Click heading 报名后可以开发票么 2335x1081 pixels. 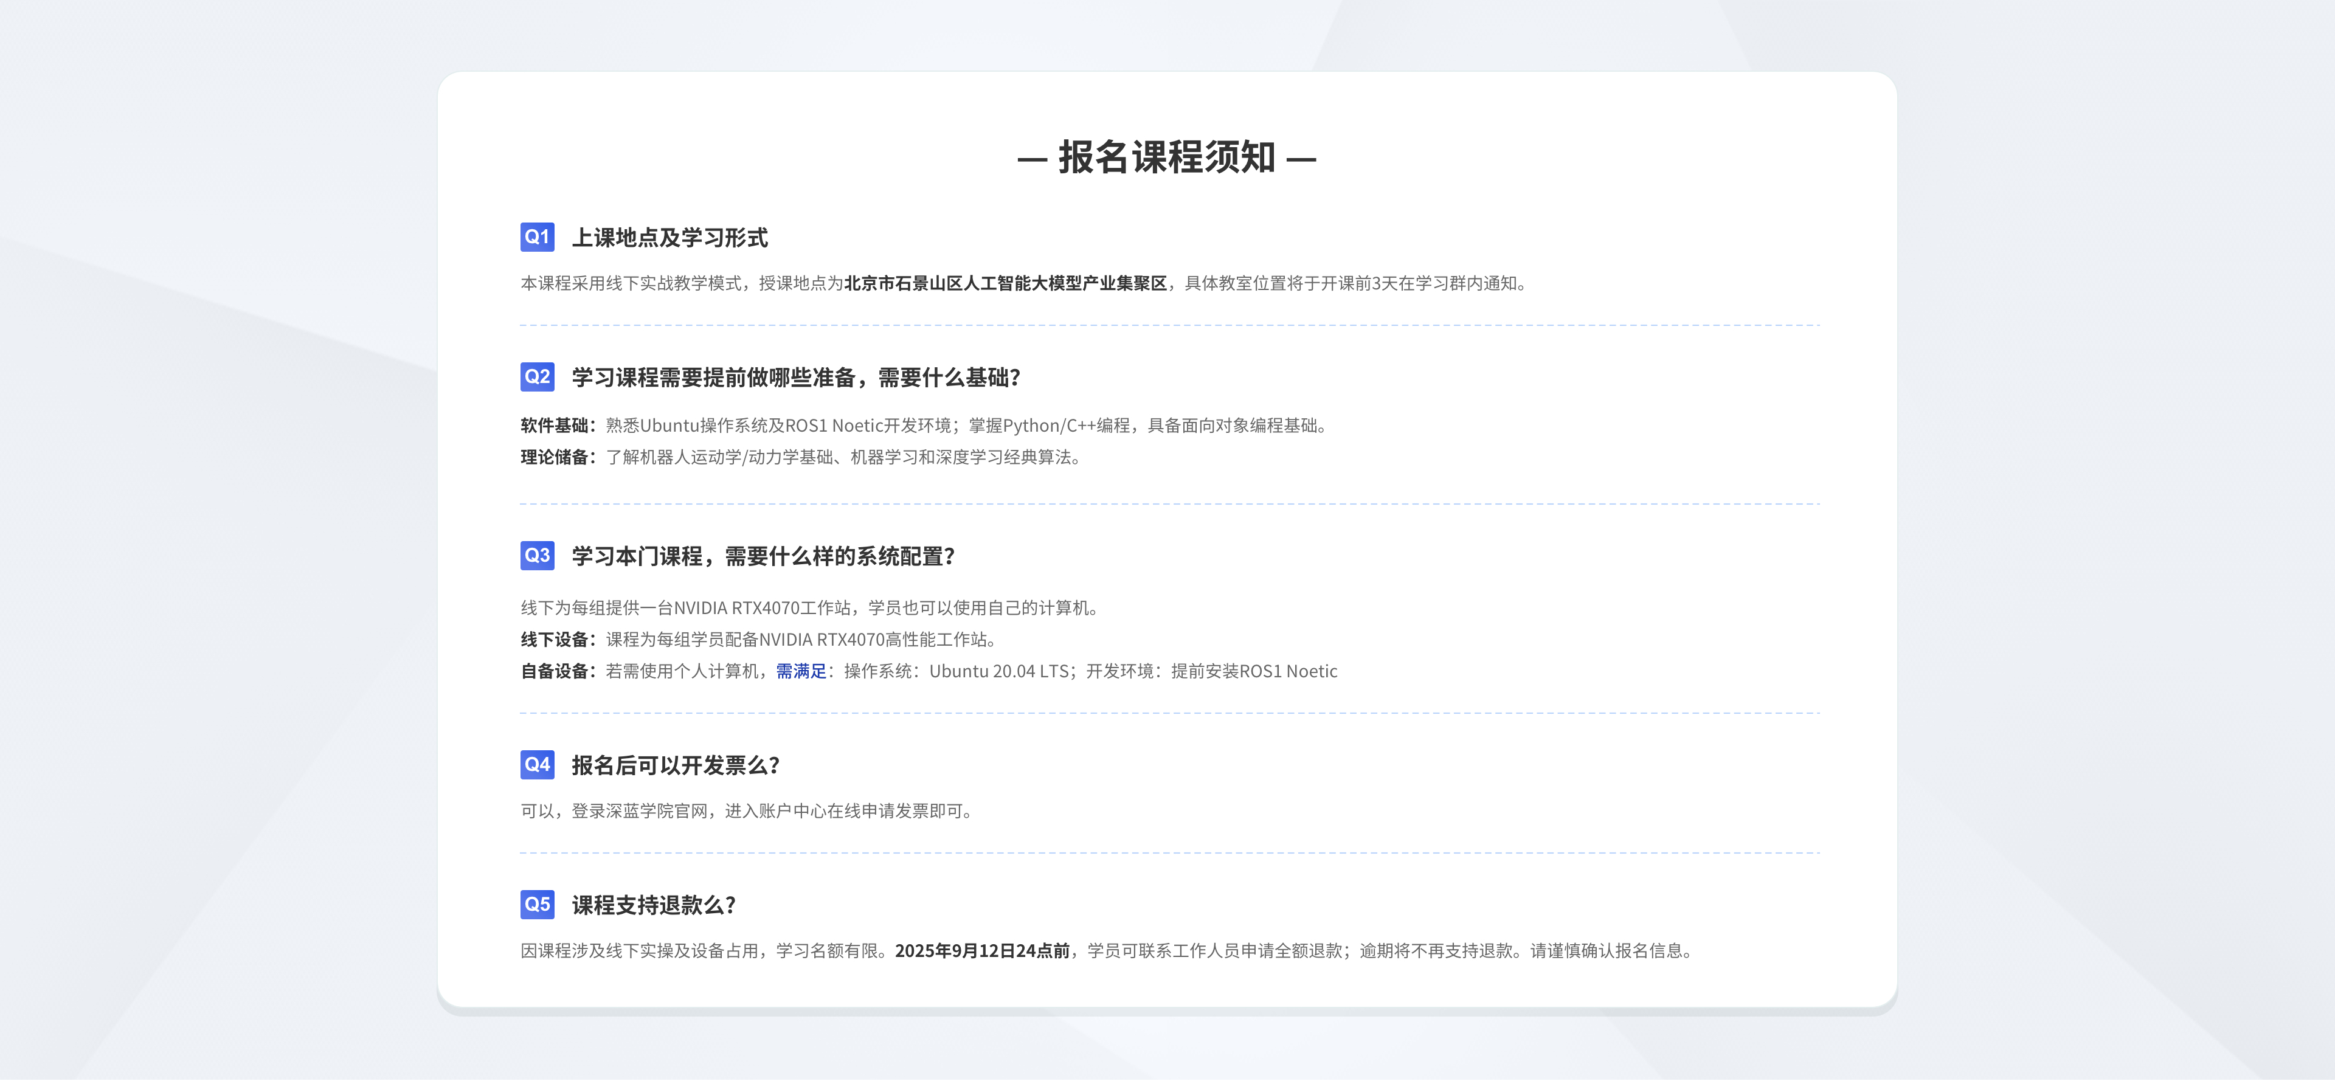[670, 765]
